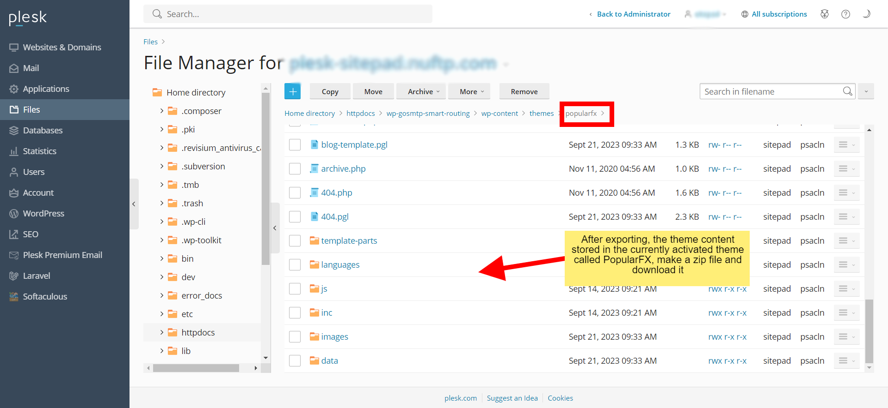The image size is (888, 408).
Task: Click the tree vertical scrollbar thumb
Action: (x=265, y=179)
